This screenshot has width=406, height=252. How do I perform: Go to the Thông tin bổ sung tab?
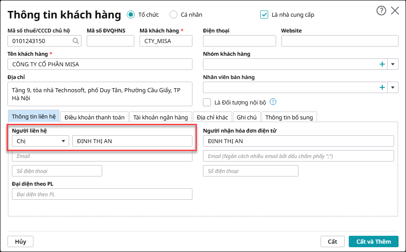tap(289, 117)
